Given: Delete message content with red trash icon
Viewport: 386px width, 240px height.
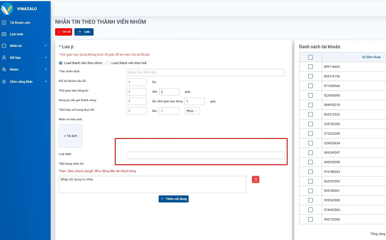Looking at the screenshot, I should (256, 180).
